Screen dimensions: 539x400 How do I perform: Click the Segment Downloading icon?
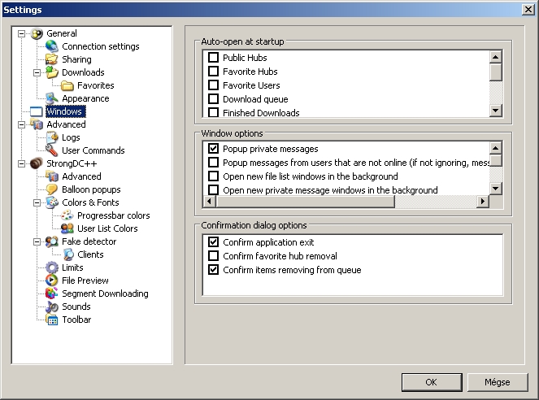[x=52, y=293]
